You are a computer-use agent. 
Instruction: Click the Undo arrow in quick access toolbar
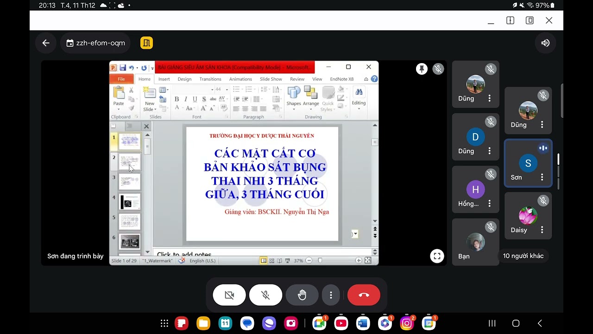132,68
